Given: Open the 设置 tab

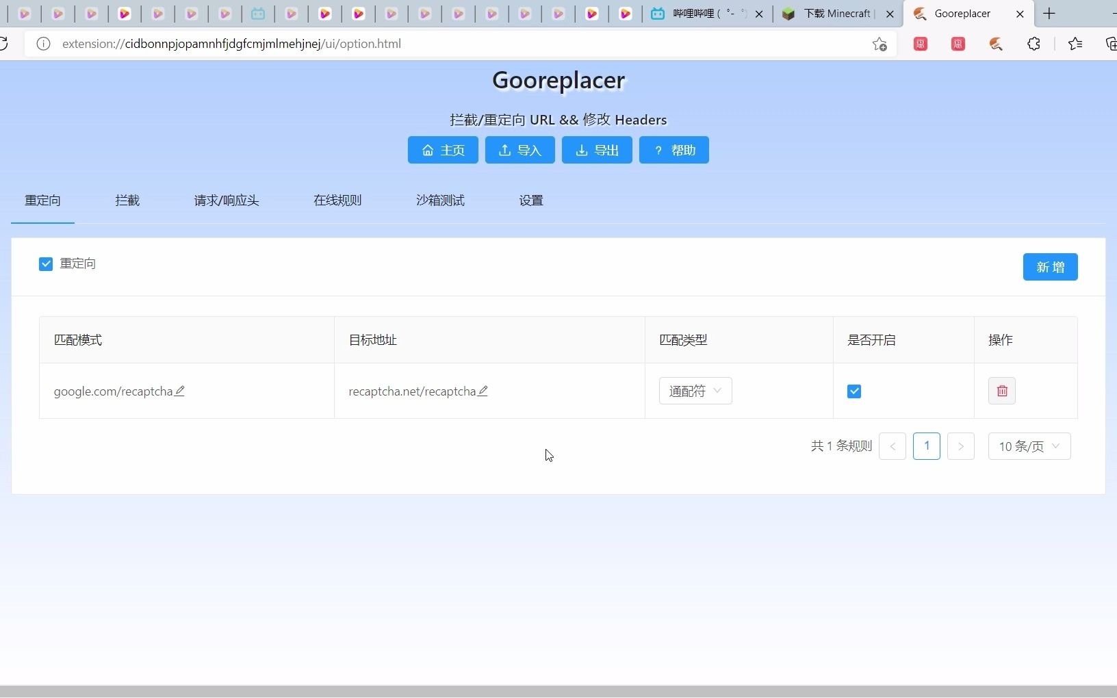Looking at the screenshot, I should (531, 201).
